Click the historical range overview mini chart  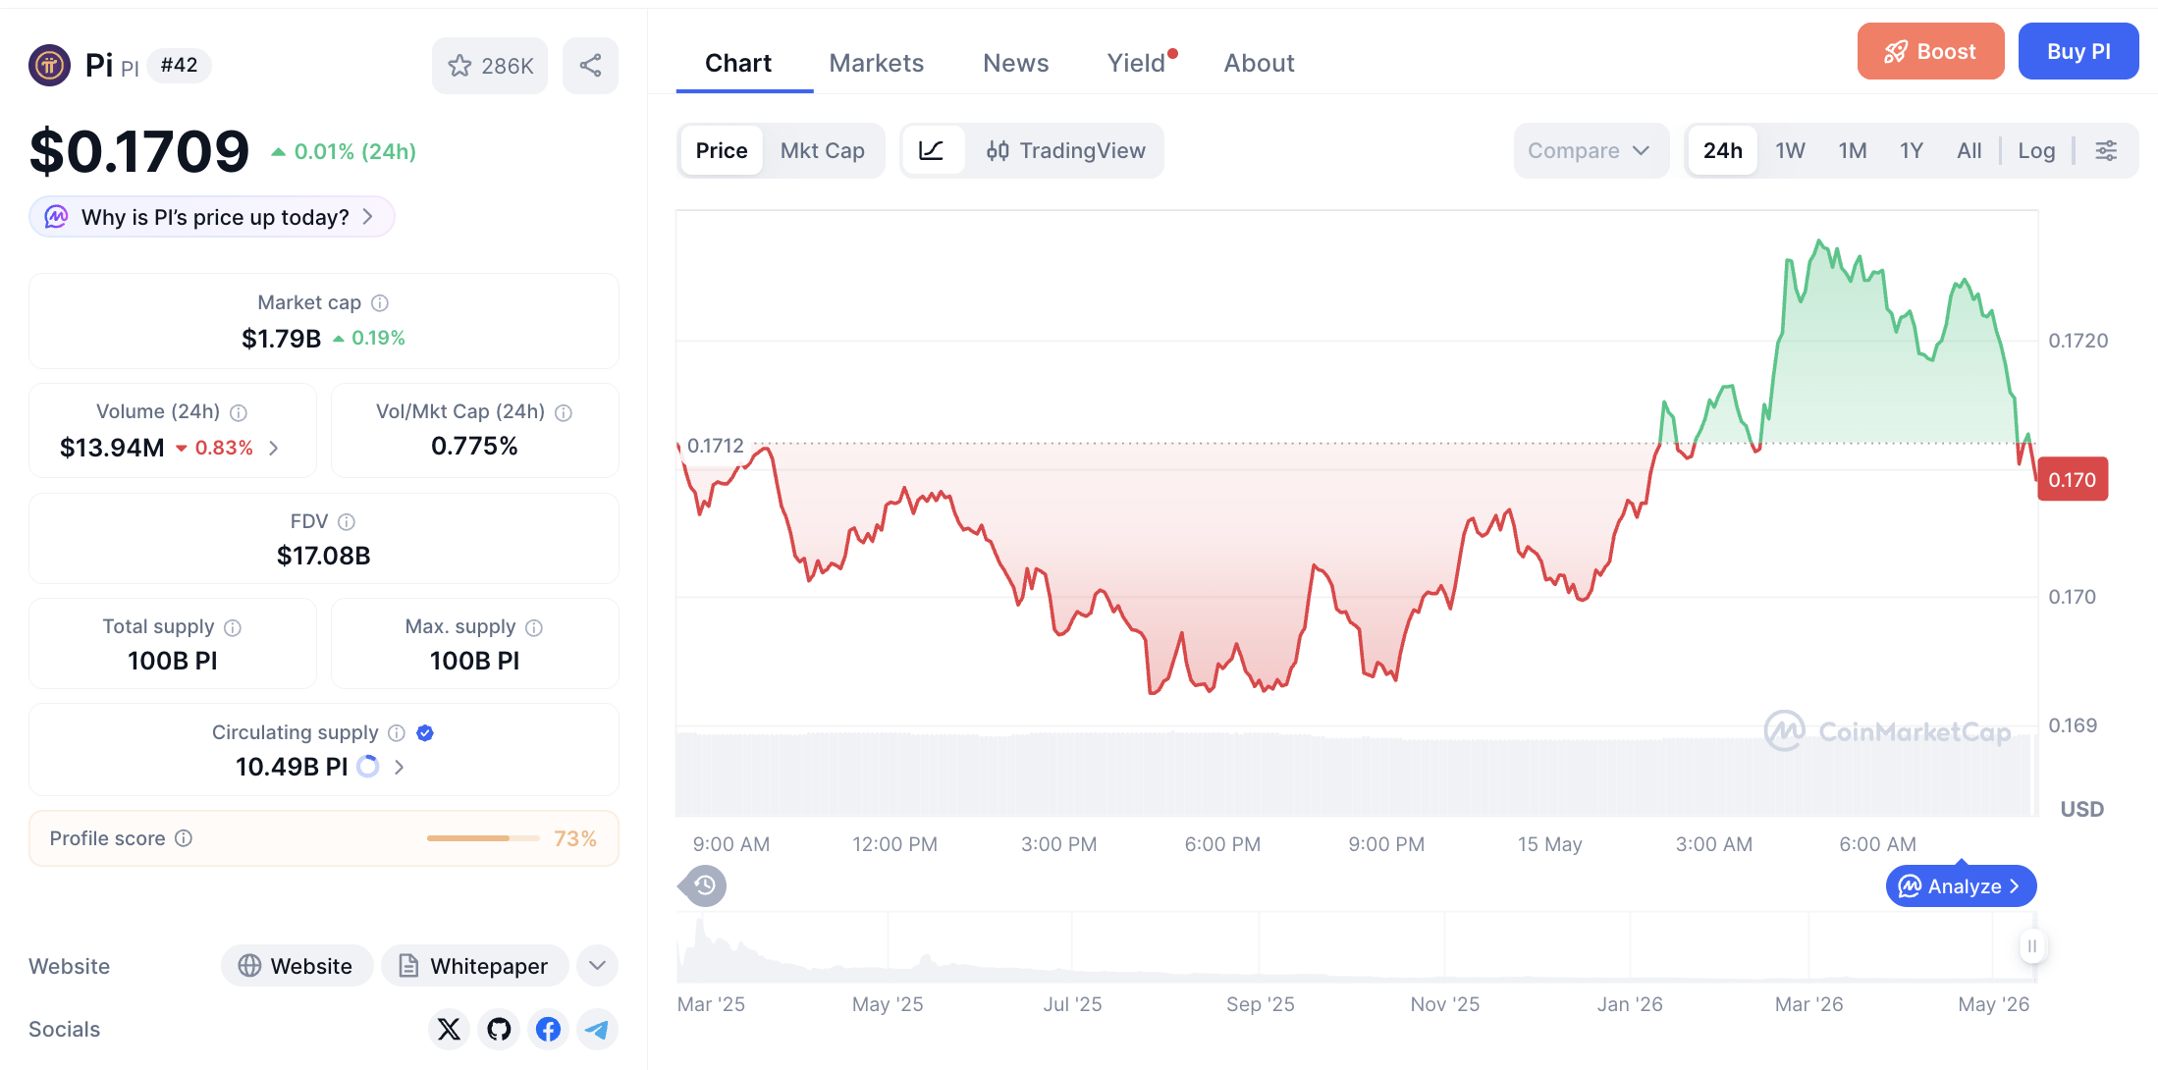point(1355,947)
